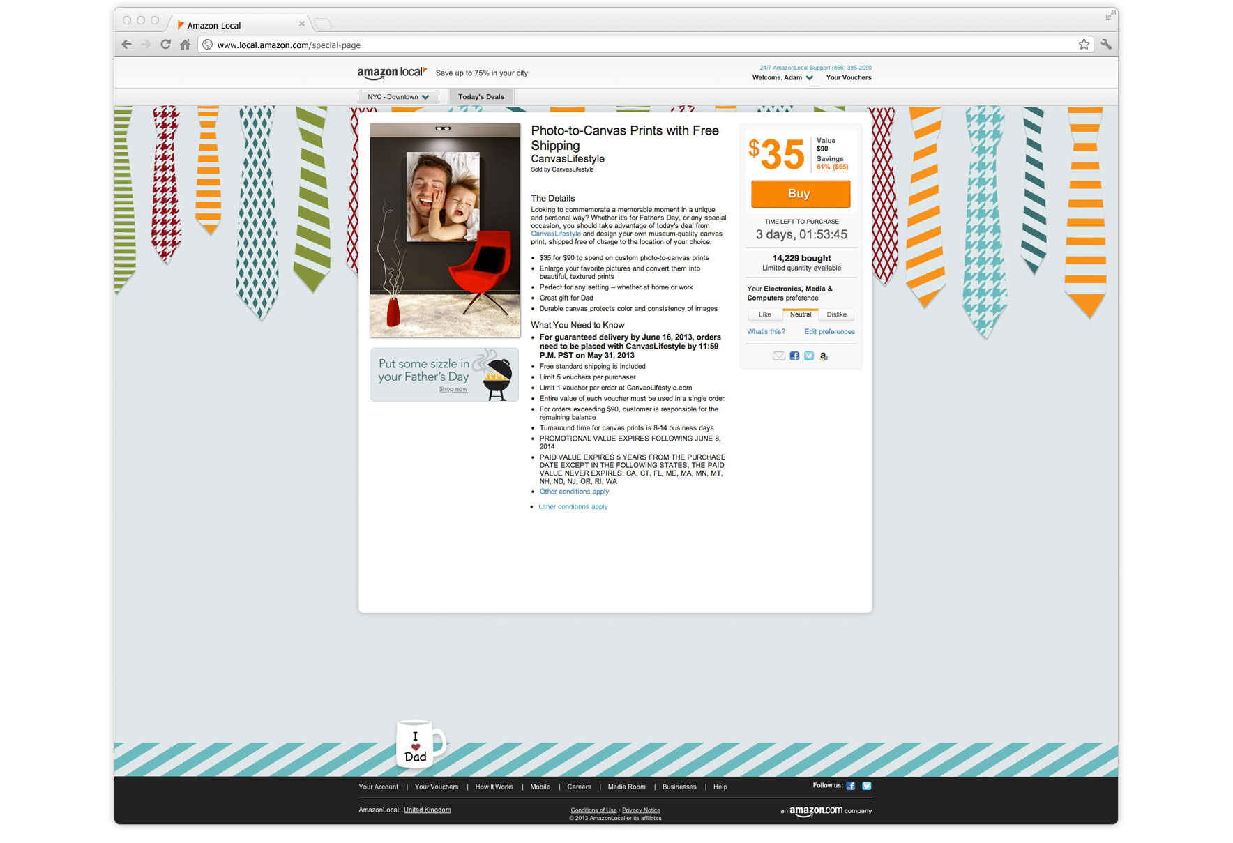This screenshot has height=843, width=1233.
Task: Click the orange Buy button
Action: pyautogui.click(x=801, y=194)
